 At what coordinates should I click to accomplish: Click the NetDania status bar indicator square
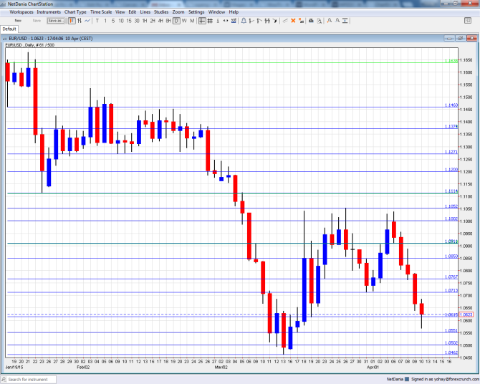407,380
